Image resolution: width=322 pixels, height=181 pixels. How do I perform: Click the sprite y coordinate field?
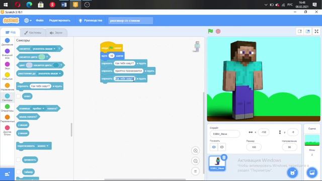[293, 132]
